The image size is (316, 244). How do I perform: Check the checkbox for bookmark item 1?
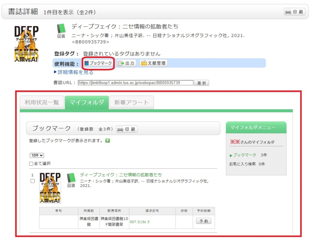pyautogui.click(x=33, y=181)
